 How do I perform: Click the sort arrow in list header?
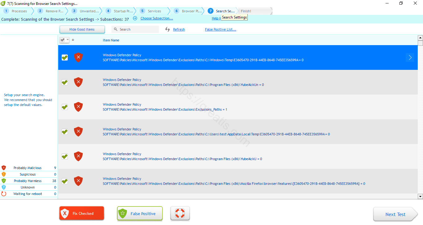[x=73, y=40]
